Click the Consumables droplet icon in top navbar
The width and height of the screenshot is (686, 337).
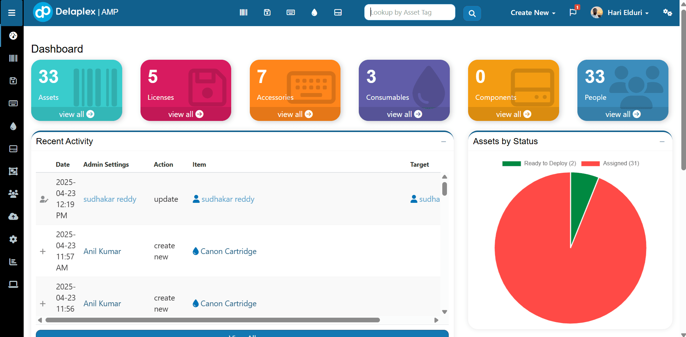tap(314, 13)
